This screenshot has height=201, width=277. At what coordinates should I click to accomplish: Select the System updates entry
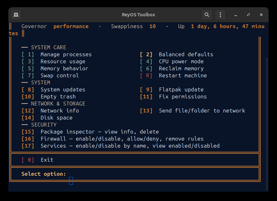[x=53, y=90]
